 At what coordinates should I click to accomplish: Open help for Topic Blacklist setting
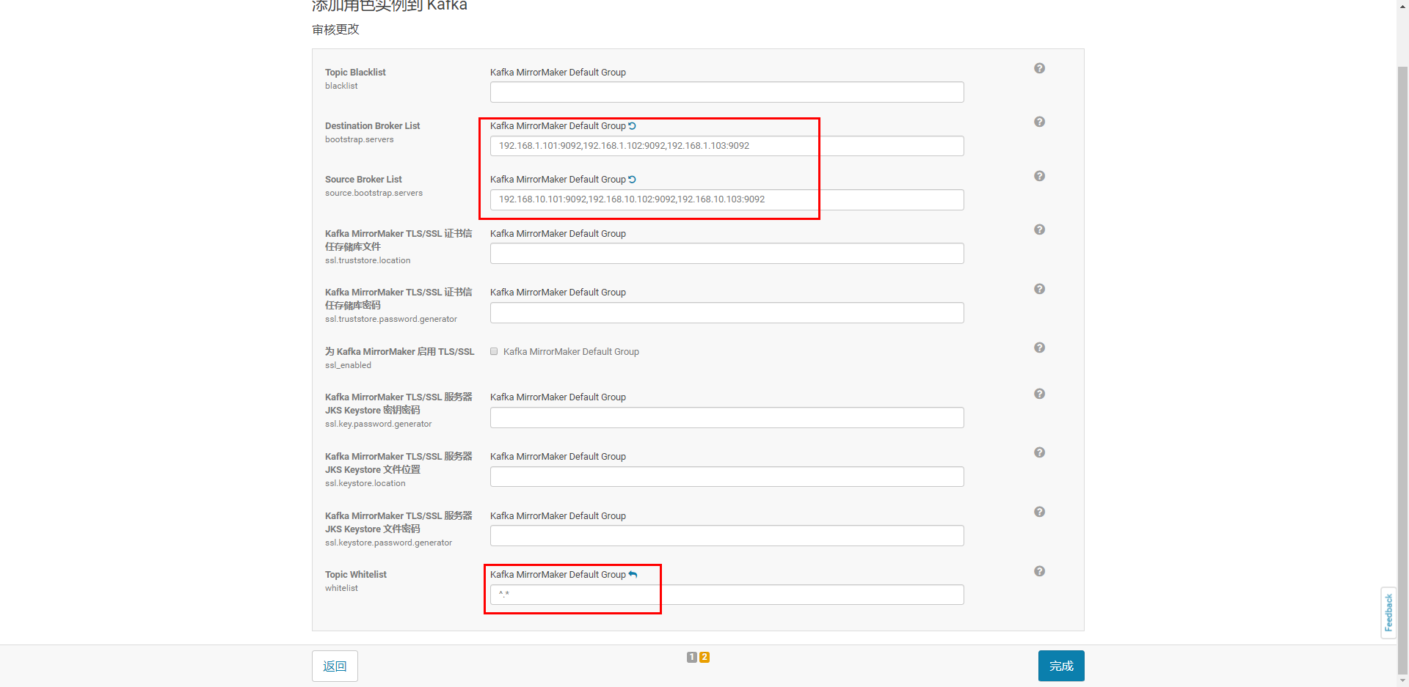1039,67
